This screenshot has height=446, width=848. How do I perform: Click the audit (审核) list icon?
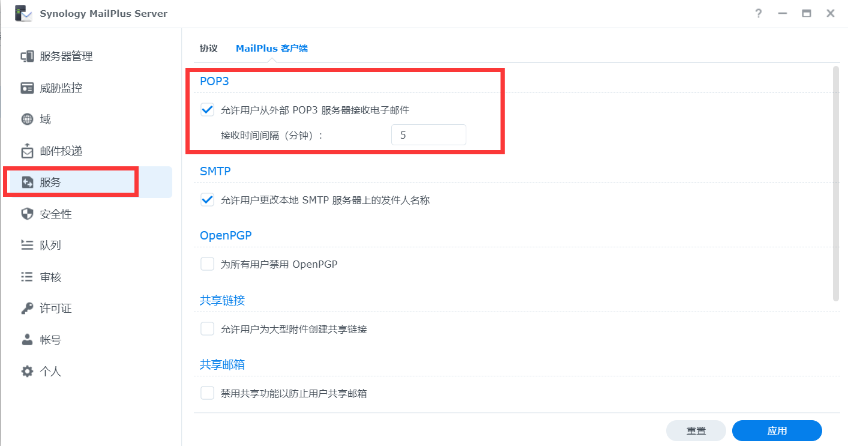[x=27, y=277]
